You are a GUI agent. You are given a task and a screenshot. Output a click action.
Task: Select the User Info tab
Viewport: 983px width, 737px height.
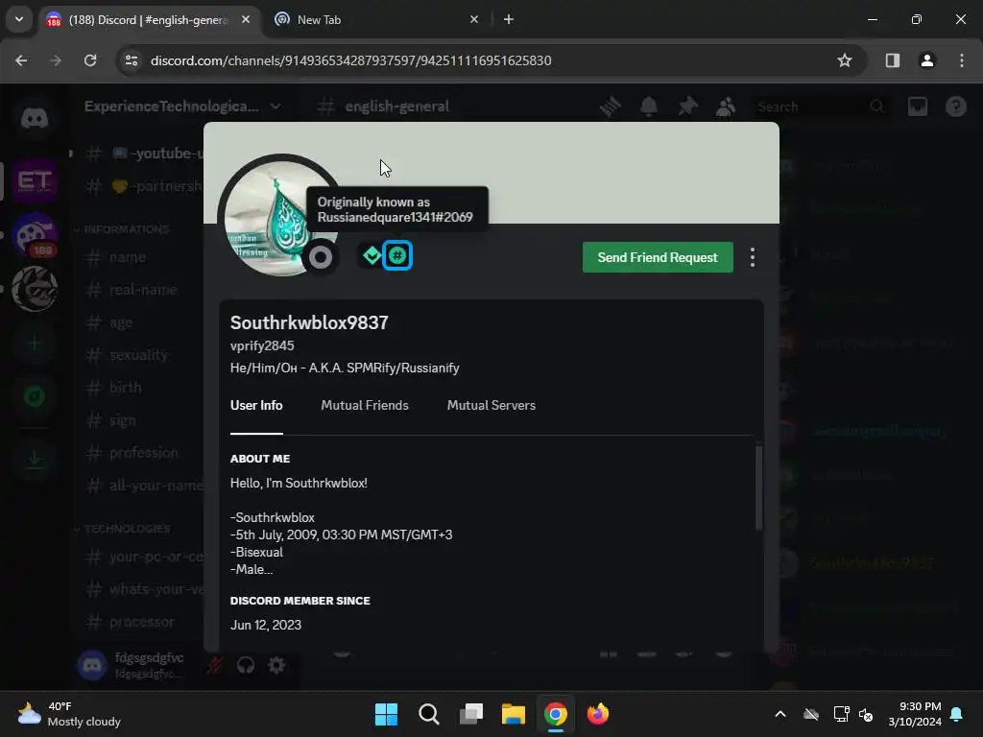[256, 406]
